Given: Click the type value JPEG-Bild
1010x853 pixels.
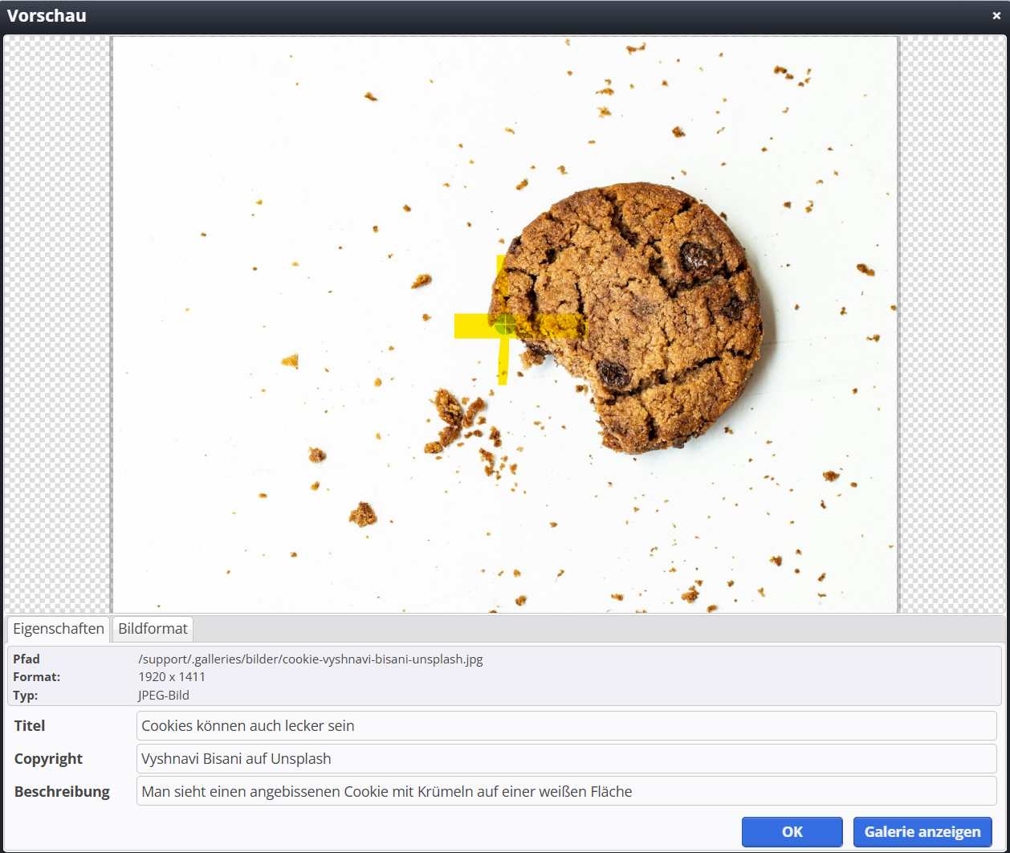Looking at the screenshot, I should [164, 696].
